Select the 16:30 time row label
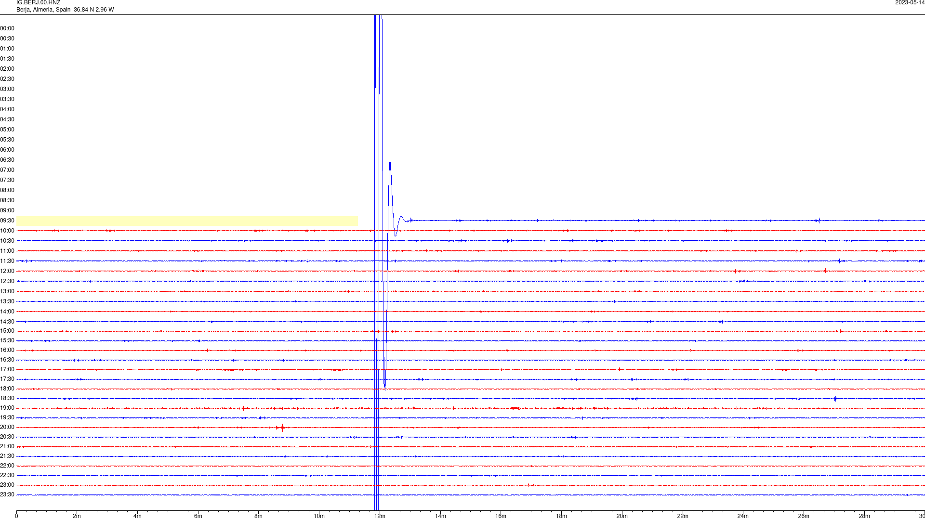This screenshot has height=520, width=925. click(x=7, y=360)
